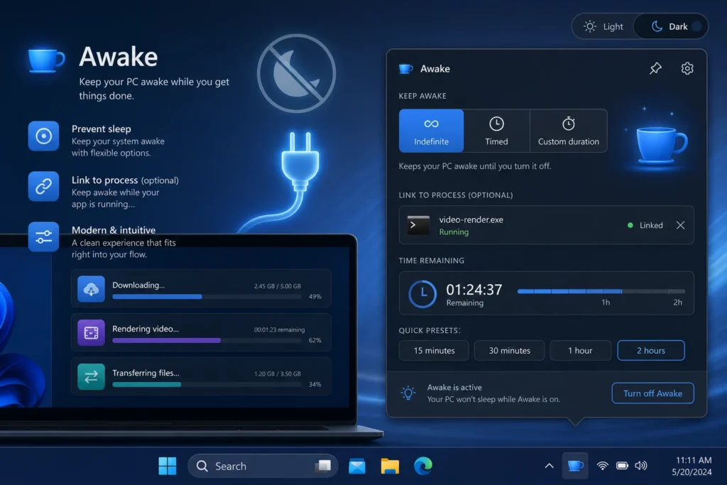Viewport: 727px width, 485px height.
Task: Click Prevent sleep heading text
Action: click(x=101, y=129)
